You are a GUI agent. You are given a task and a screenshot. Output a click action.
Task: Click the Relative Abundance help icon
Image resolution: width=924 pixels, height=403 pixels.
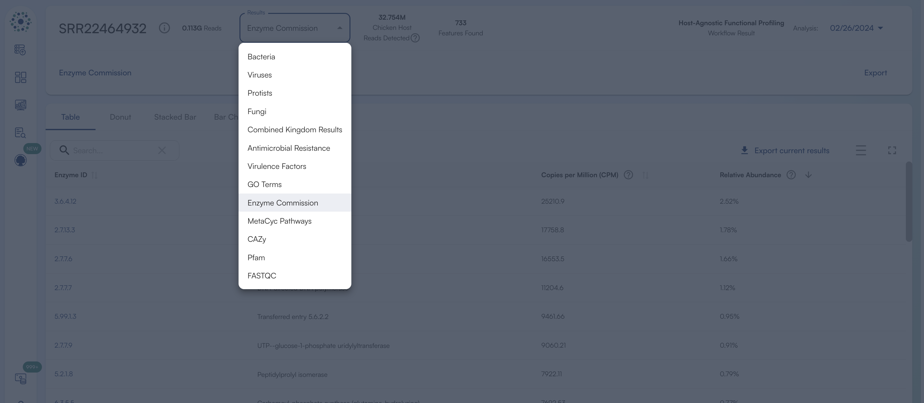coord(791,175)
